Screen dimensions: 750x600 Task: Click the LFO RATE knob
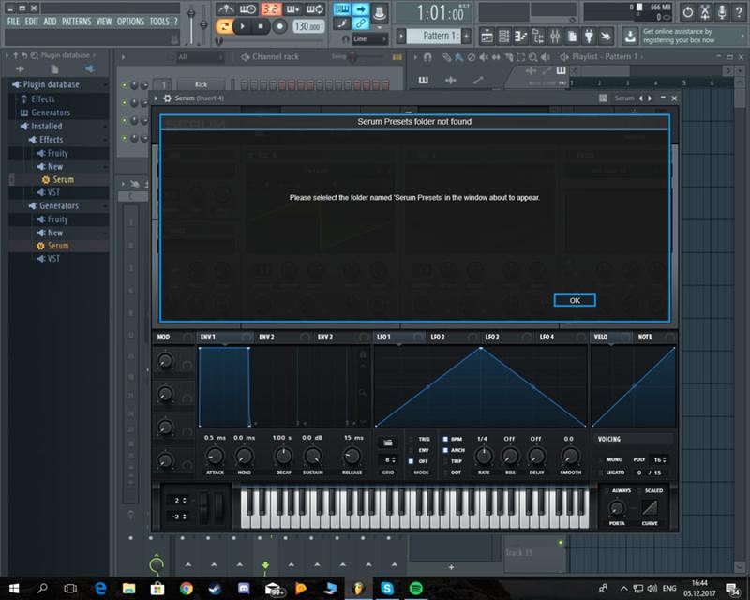click(x=484, y=456)
